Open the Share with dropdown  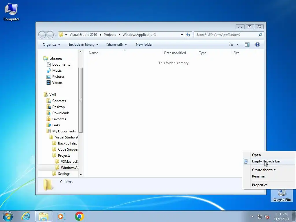click(x=117, y=45)
